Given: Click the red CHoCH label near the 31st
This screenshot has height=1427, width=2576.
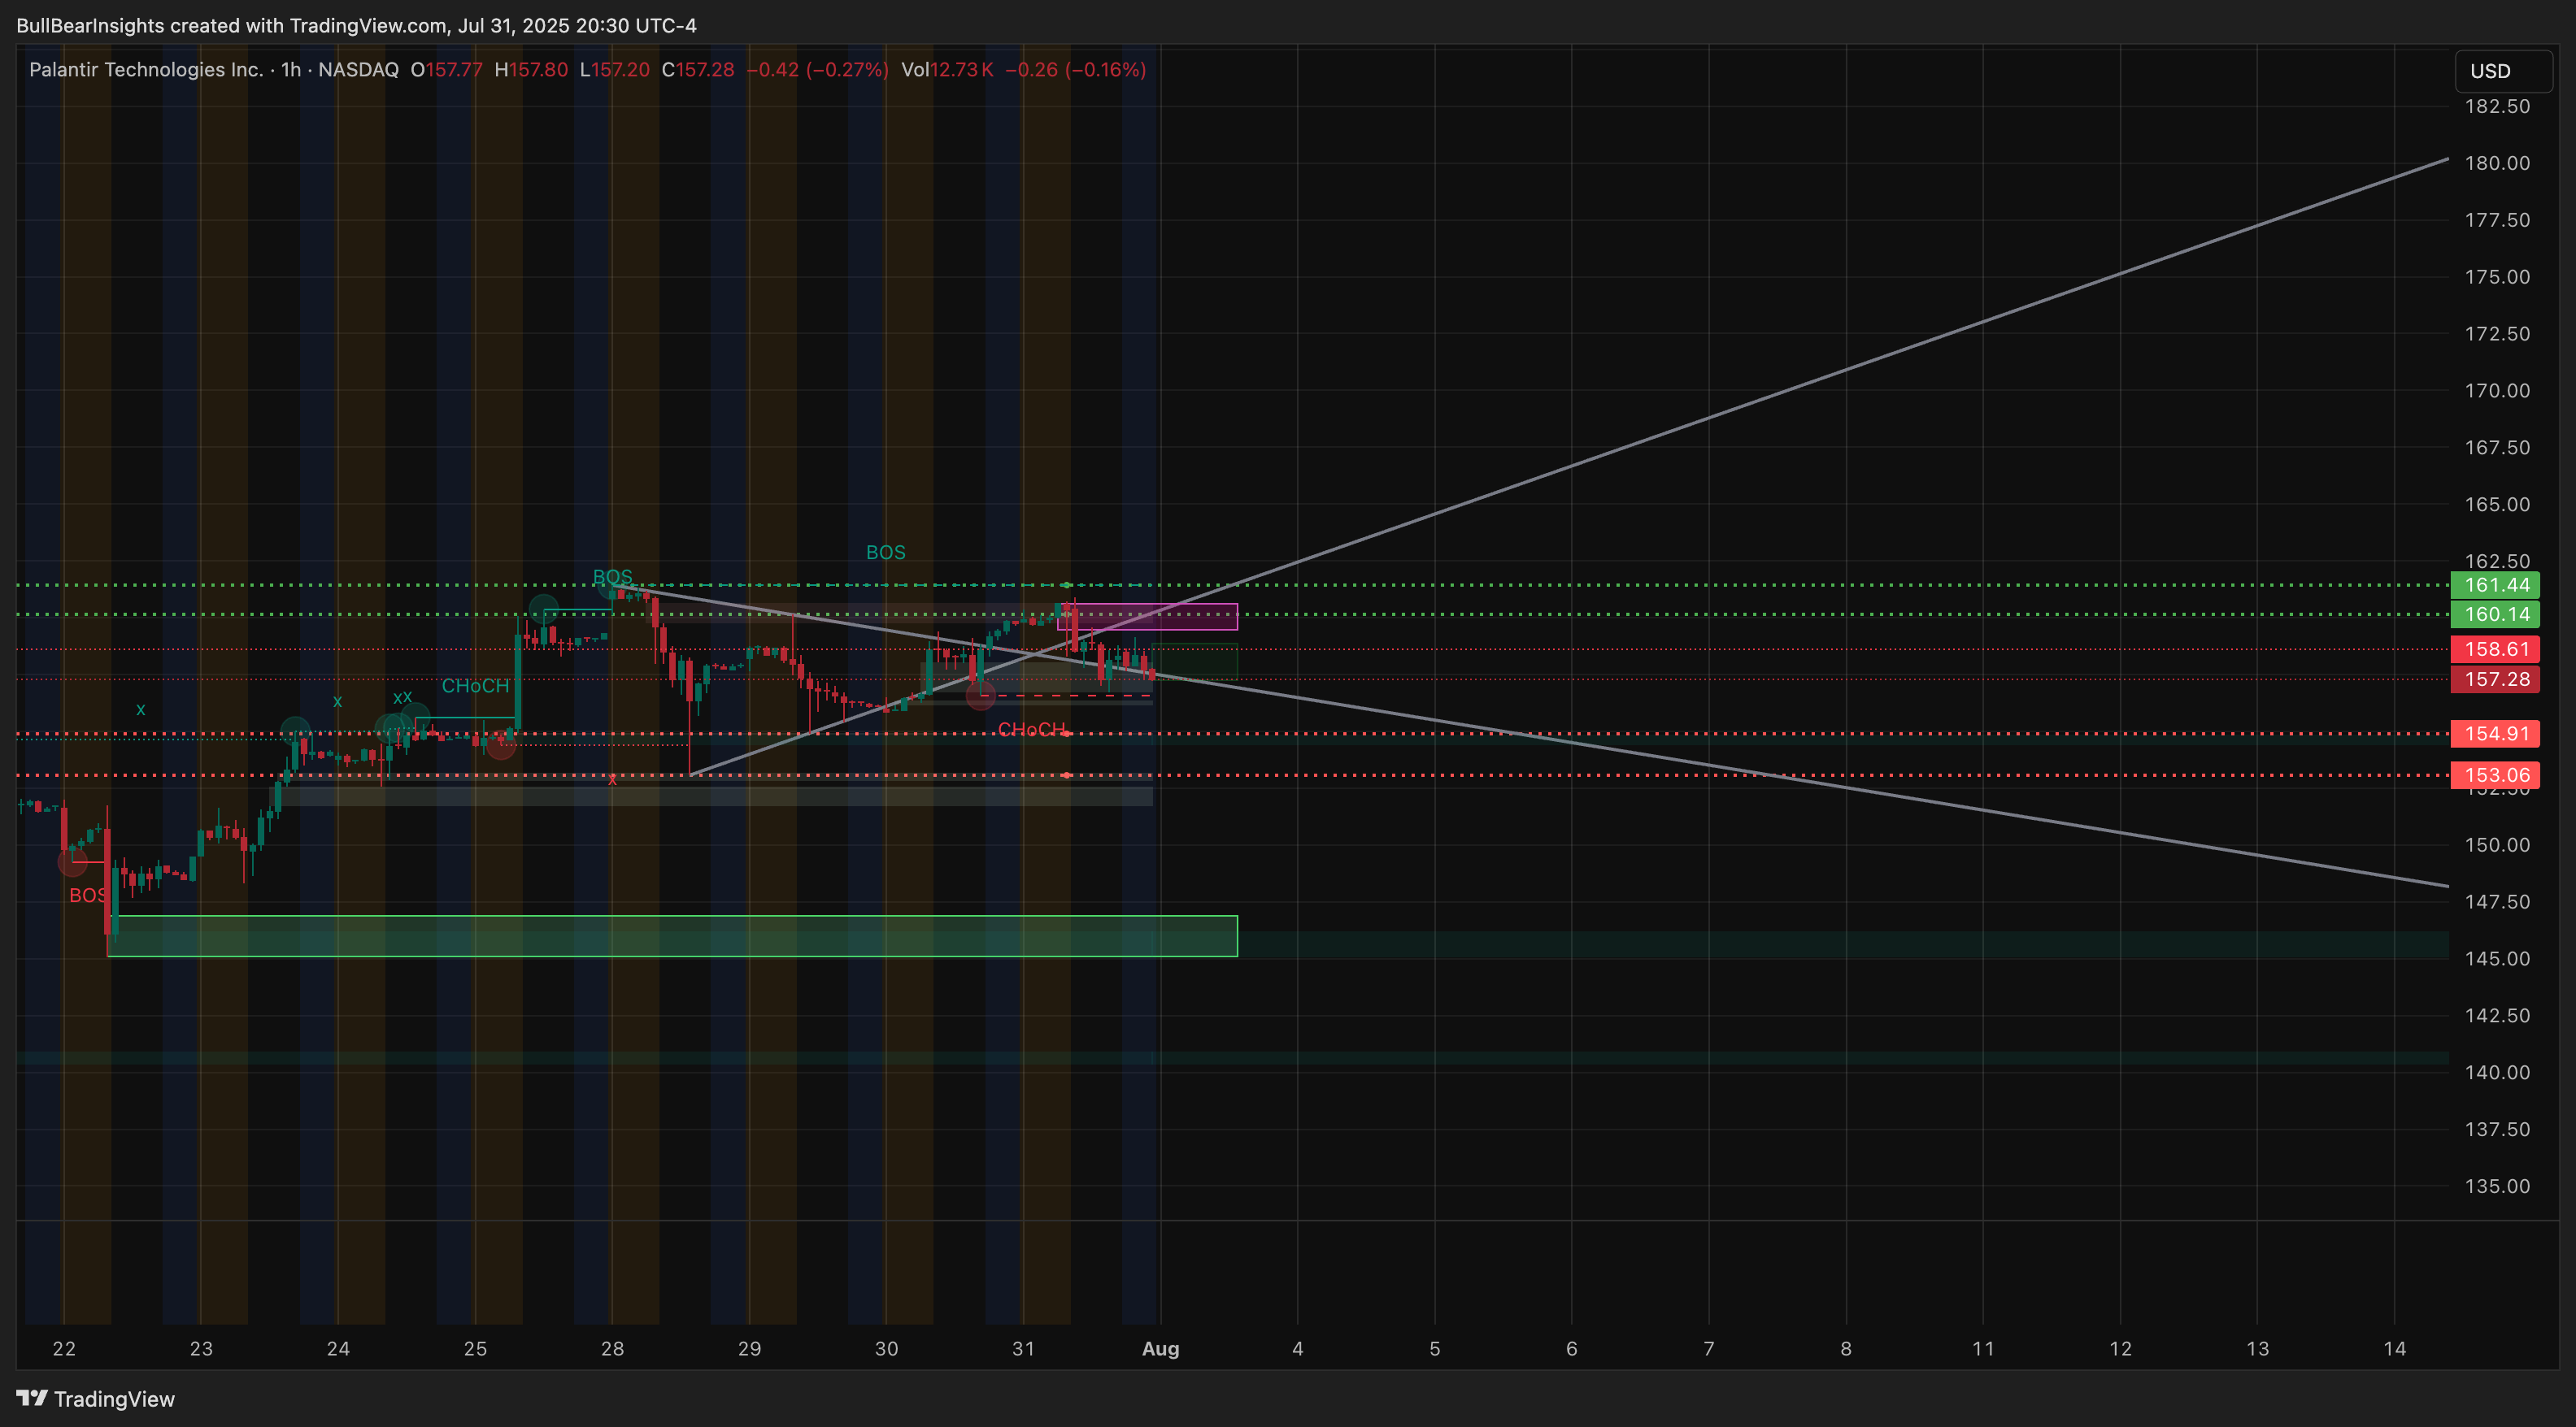Looking at the screenshot, I should point(1032,730).
